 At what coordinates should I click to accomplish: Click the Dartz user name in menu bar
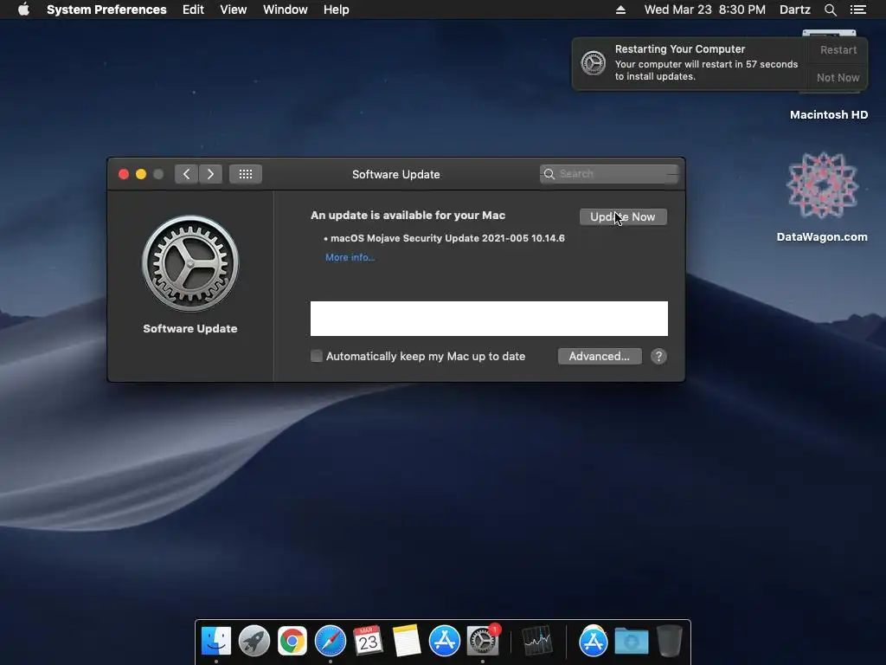(x=794, y=10)
